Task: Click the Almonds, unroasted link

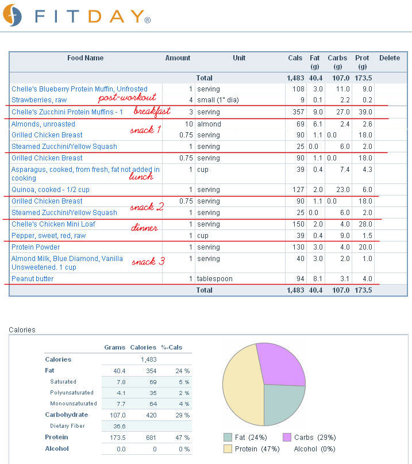Action: pos(43,124)
